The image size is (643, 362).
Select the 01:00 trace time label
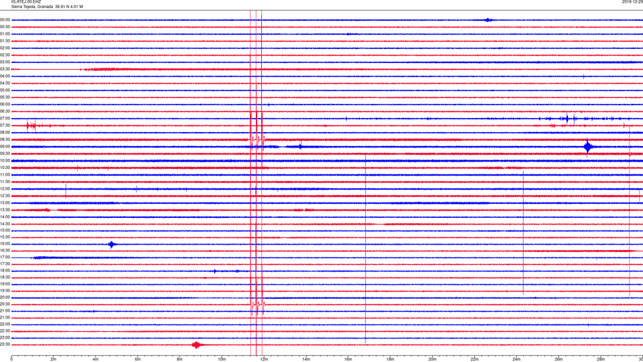pos(5,34)
